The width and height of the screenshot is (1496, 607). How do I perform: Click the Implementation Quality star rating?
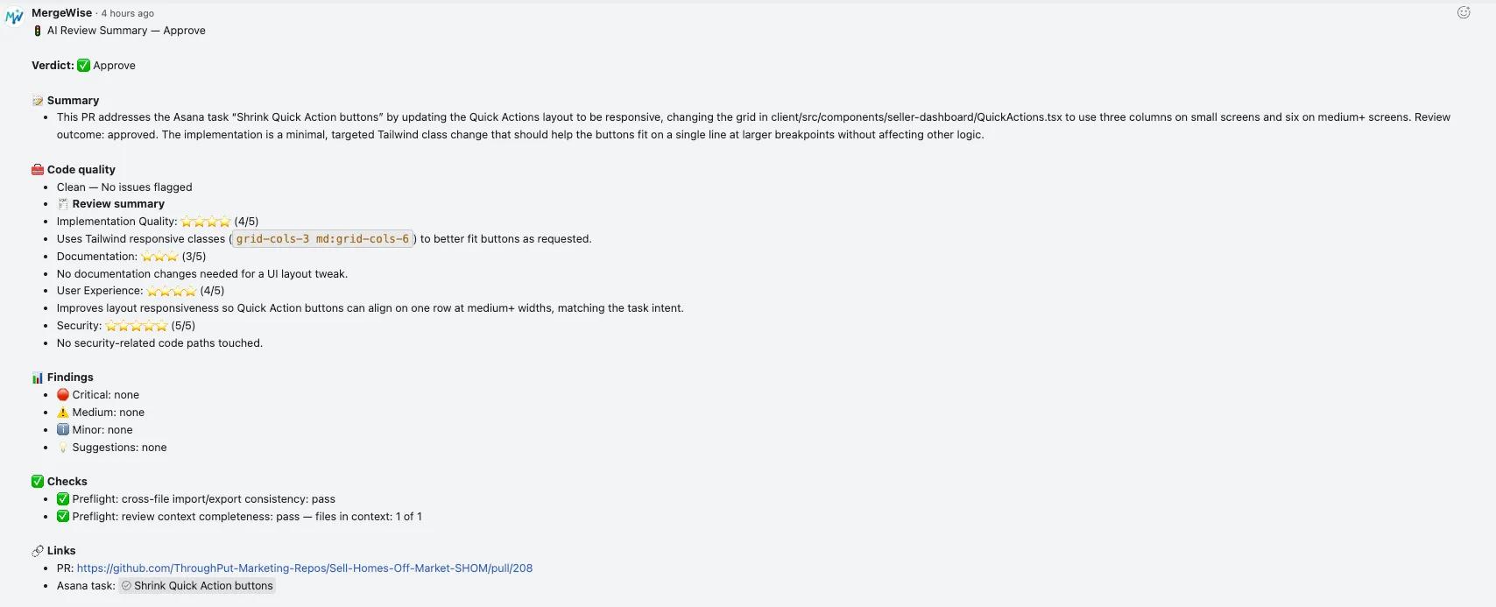205,222
